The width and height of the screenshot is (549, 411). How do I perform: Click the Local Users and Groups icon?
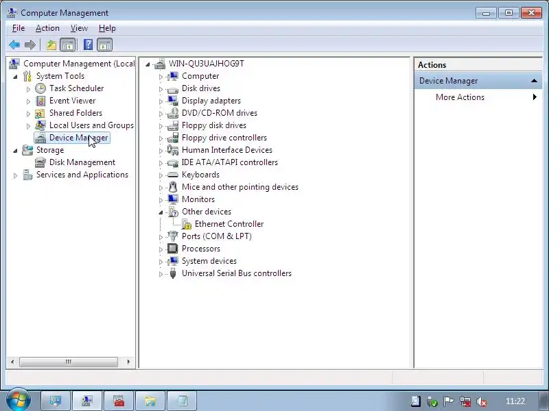40,125
